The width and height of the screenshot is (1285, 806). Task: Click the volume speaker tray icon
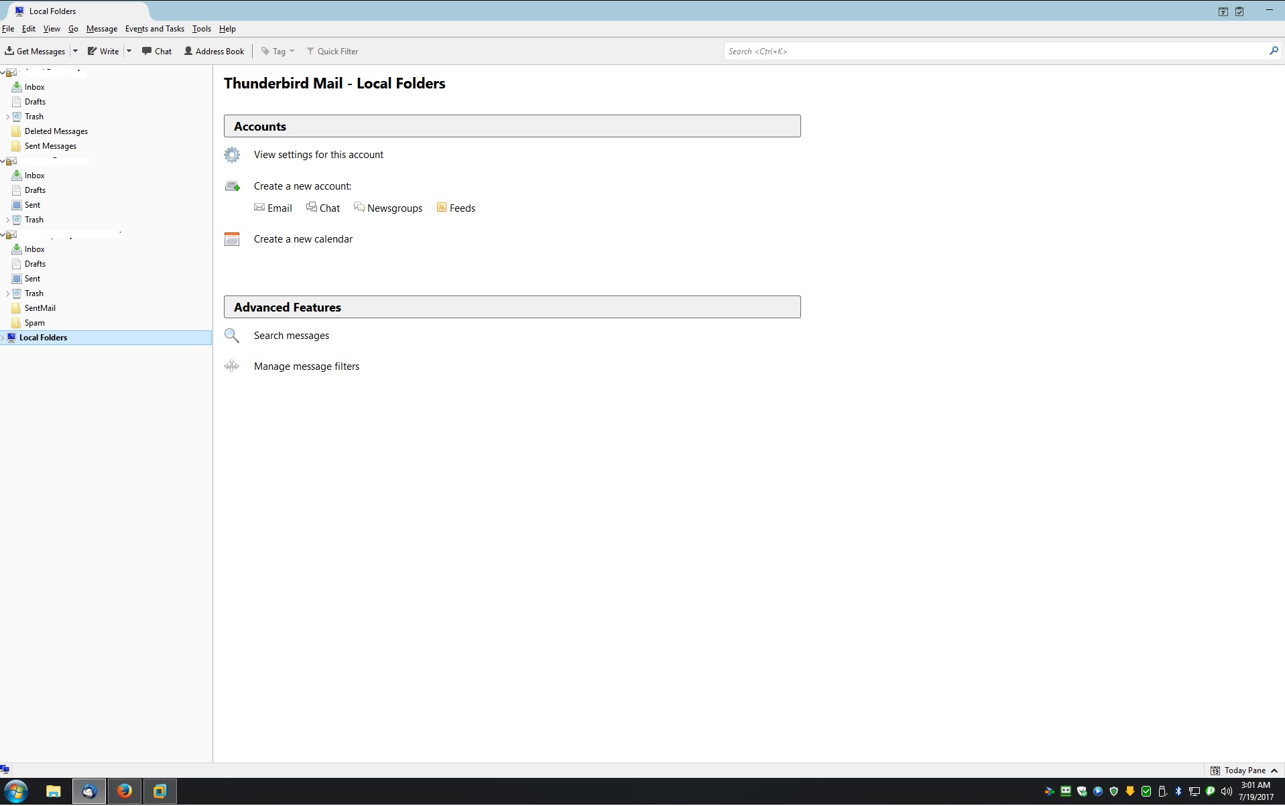pyautogui.click(x=1227, y=791)
